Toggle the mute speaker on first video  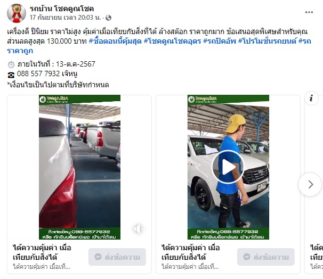tap(139, 228)
